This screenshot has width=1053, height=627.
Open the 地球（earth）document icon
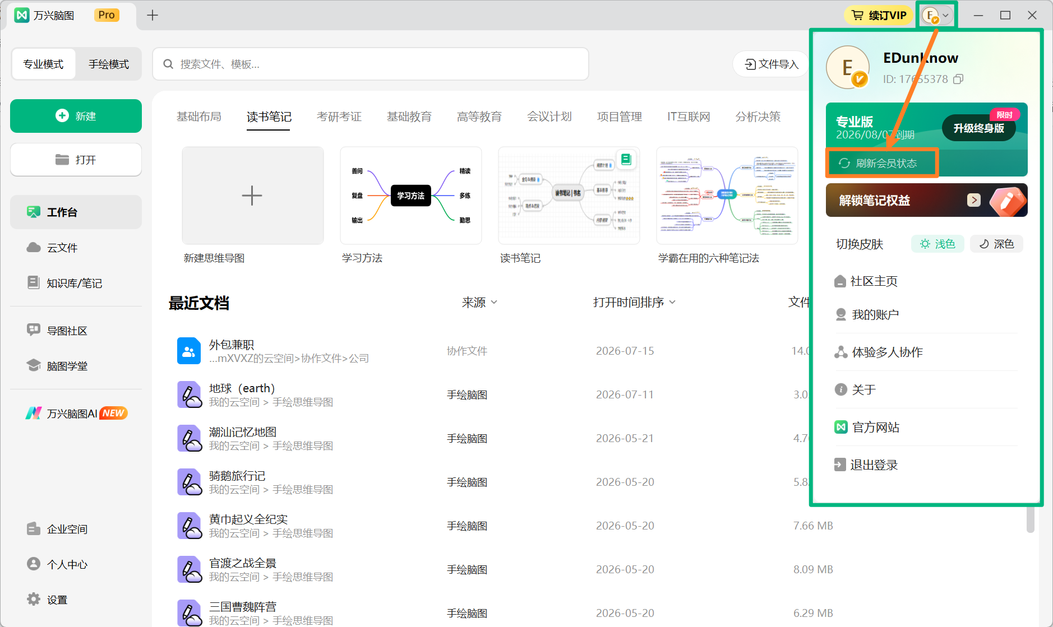click(x=190, y=394)
